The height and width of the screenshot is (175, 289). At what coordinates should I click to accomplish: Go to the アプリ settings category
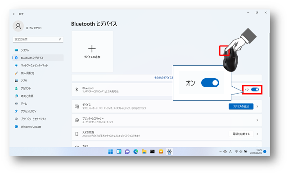tap(38, 81)
